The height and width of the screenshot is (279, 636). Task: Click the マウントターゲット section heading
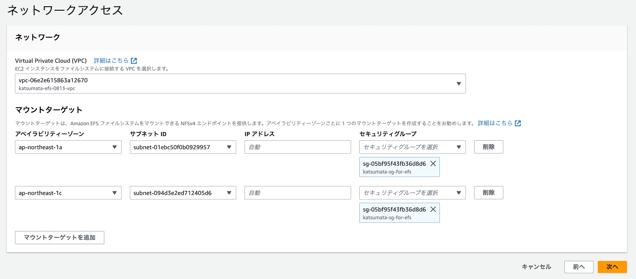[x=49, y=110]
